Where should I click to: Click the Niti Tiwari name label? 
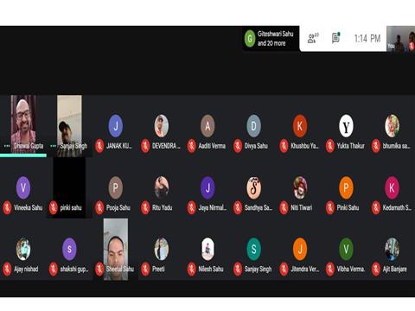(302, 207)
